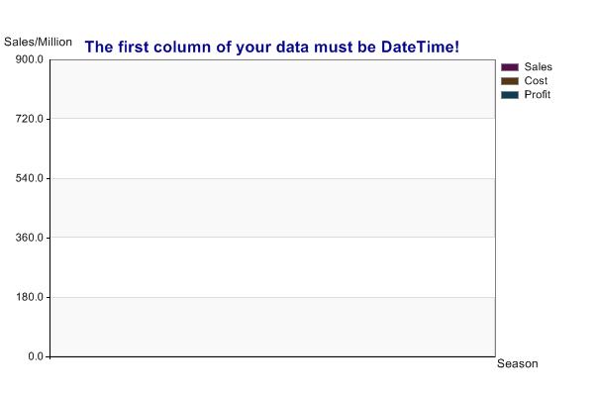Click the Season x-axis label
594x396 pixels.
[518, 363]
